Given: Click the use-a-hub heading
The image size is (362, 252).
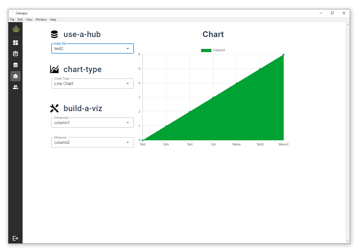Looking at the screenshot, I should click(x=82, y=34).
